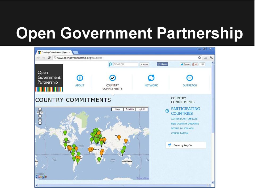Screen dimensions: 255x188
Task: Open PARTICIPATING COUNTRIES in the sidebar
Action: pyautogui.click(x=186, y=111)
